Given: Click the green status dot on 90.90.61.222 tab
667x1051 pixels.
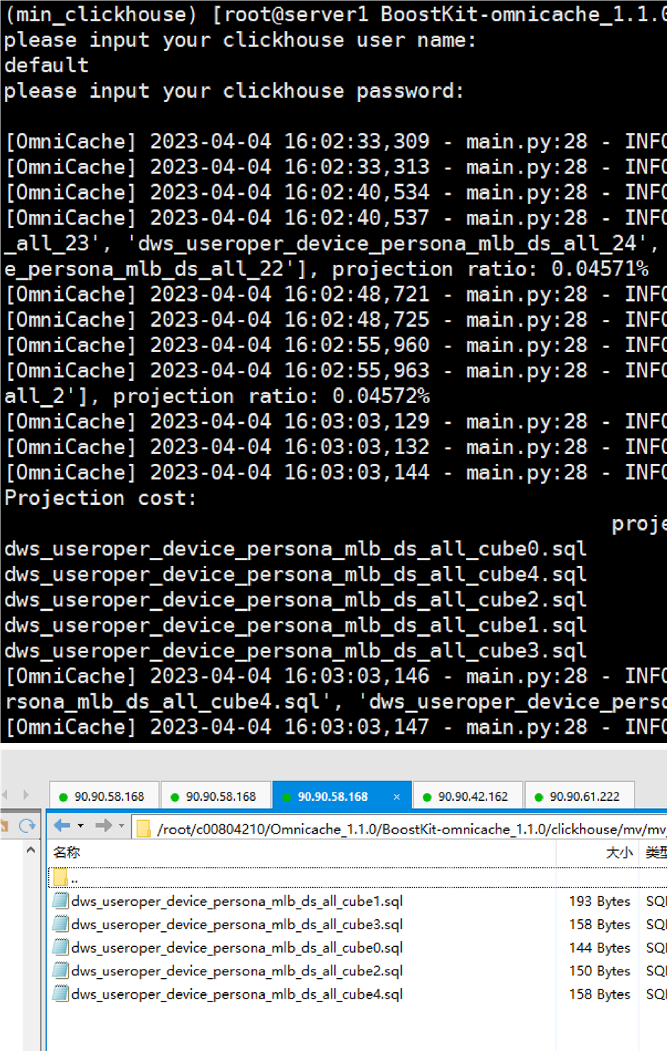Looking at the screenshot, I should 539,797.
